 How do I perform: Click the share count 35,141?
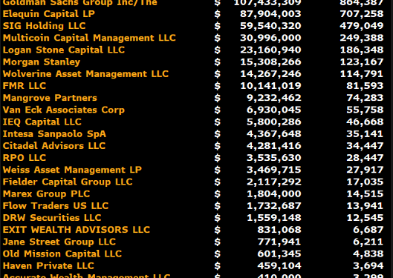point(365,134)
